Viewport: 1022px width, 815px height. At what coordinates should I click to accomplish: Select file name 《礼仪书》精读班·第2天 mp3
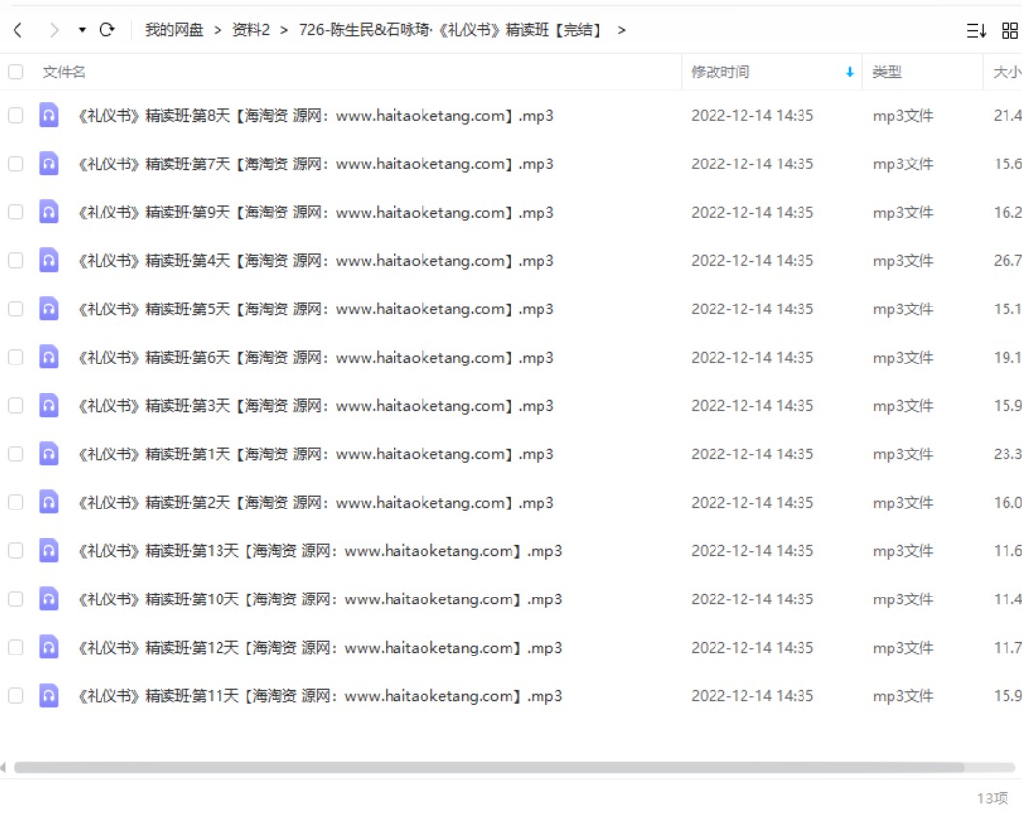[315, 503]
